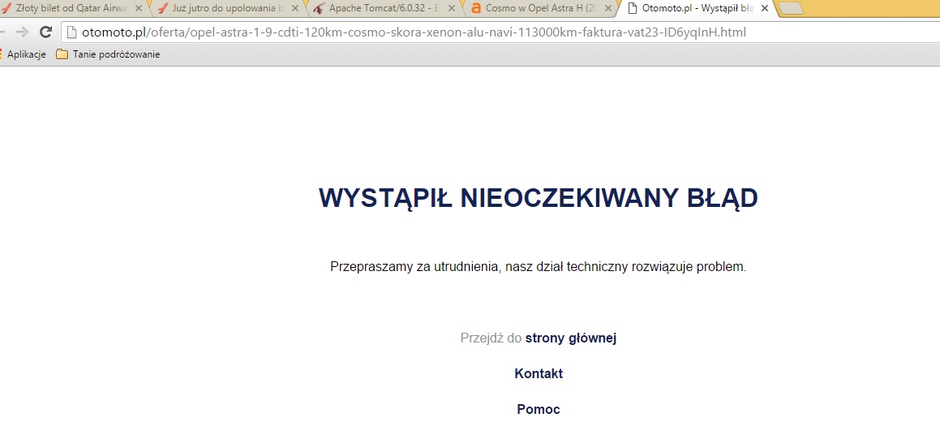Switch to the Złoty bilet od Qatar Airways tab
The image size is (940, 435).
(x=72, y=8)
